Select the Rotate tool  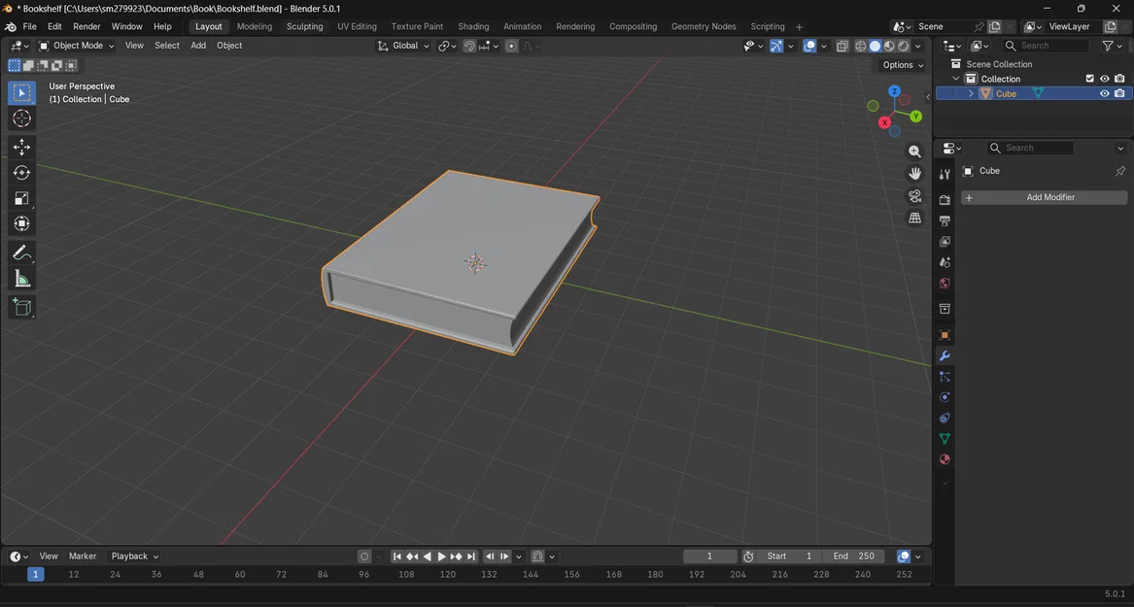pyautogui.click(x=21, y=173)
